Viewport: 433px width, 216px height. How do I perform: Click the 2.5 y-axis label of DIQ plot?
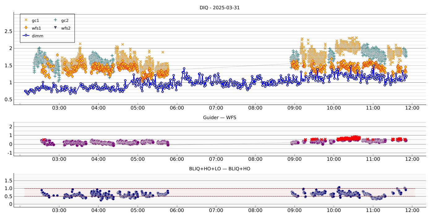pos(8,31)
